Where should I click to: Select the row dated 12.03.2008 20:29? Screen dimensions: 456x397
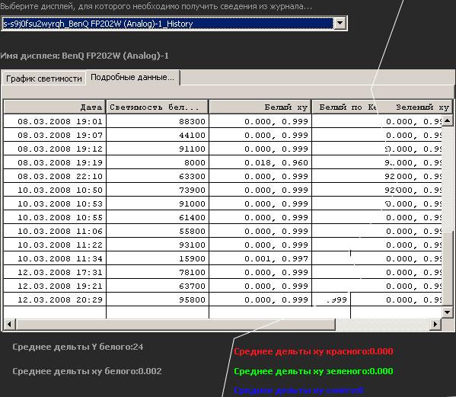pos(222,299)
